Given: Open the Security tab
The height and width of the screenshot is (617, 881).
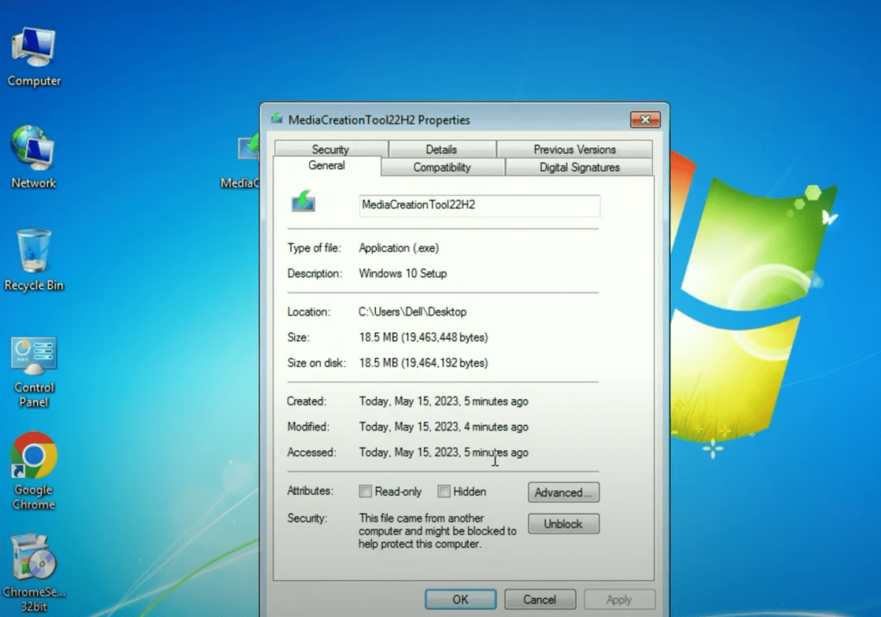Looking at the screenshot, I should tap(331, 149).
